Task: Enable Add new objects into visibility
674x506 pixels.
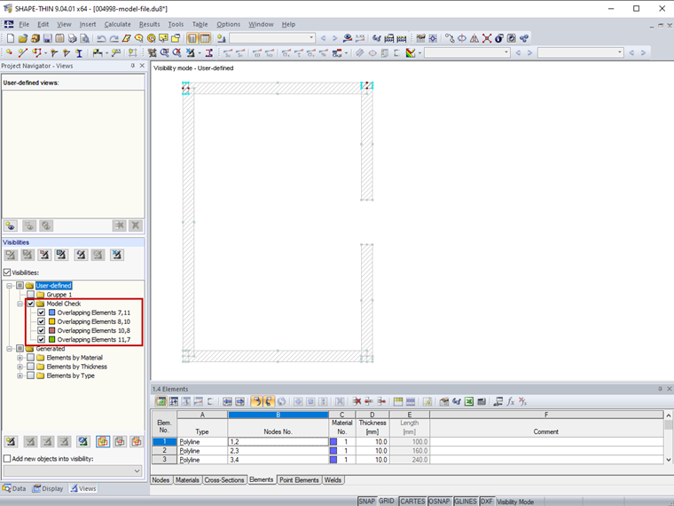Action: click(x=7, y=459)
